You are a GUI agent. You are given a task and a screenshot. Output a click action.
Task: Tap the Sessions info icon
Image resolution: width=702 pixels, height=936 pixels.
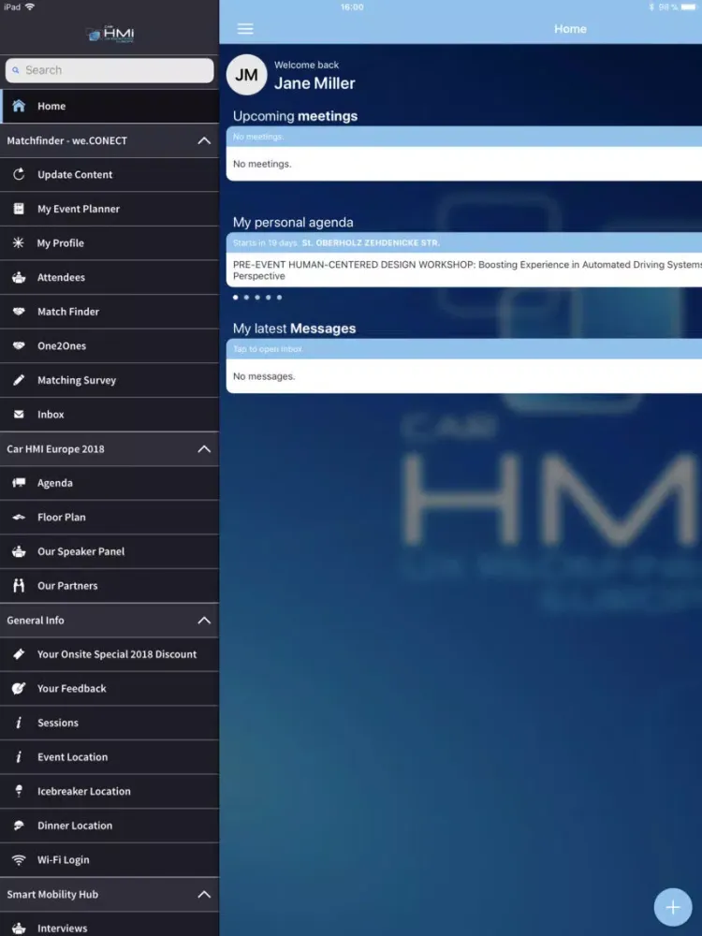19,723
